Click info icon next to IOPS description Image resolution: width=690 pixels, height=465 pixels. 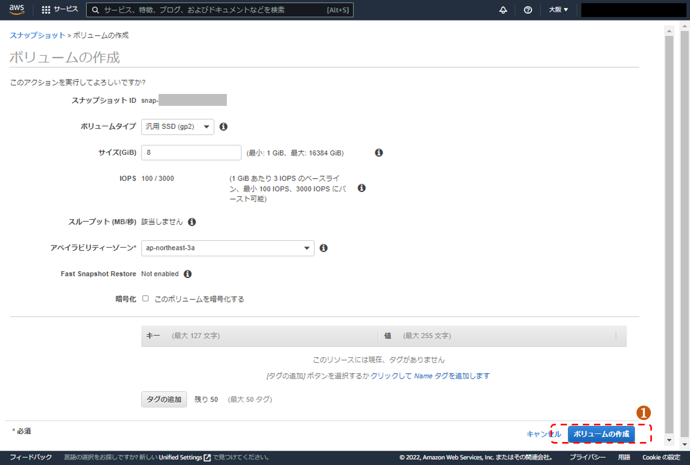(361, 188)
